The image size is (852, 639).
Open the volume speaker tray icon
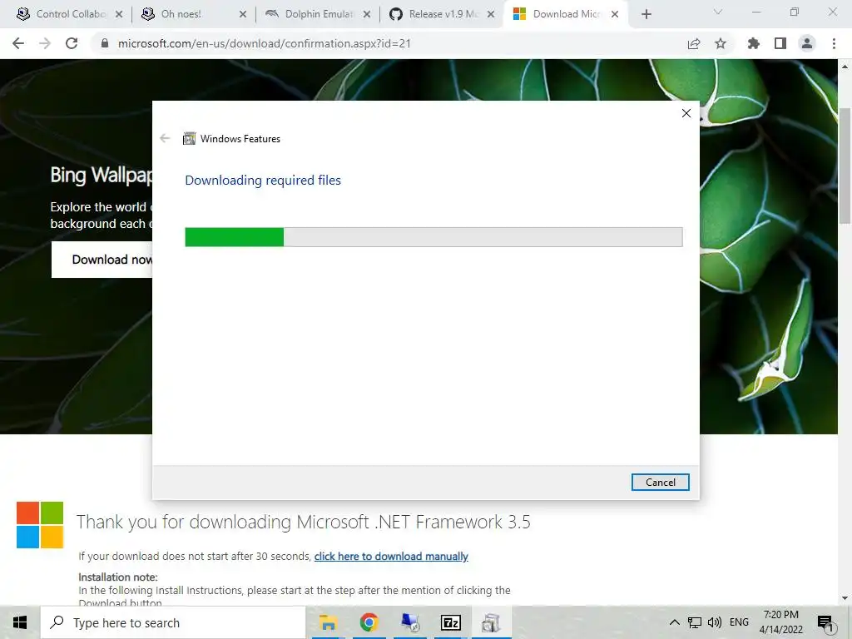(715, 622)
